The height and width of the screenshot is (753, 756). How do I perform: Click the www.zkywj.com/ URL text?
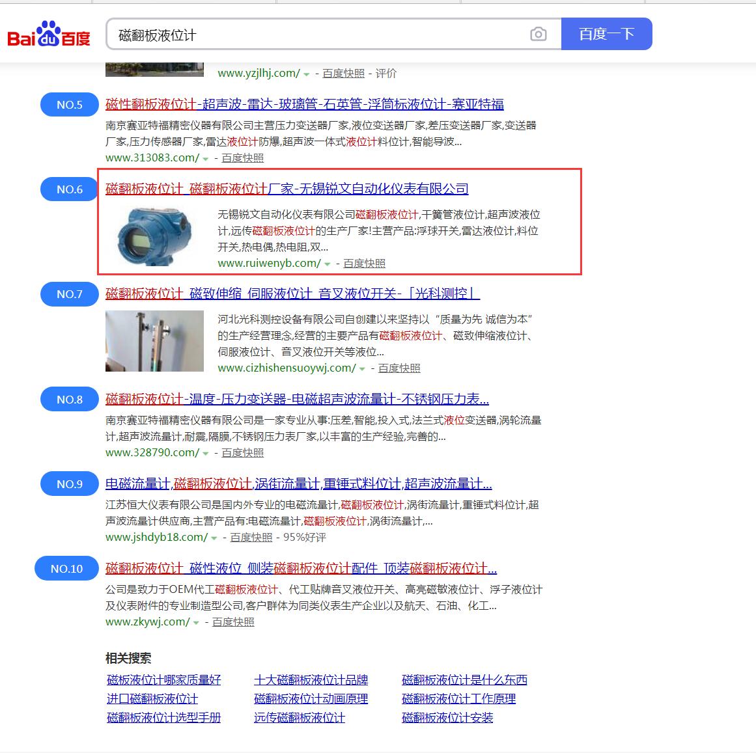(x=148, y=622)
